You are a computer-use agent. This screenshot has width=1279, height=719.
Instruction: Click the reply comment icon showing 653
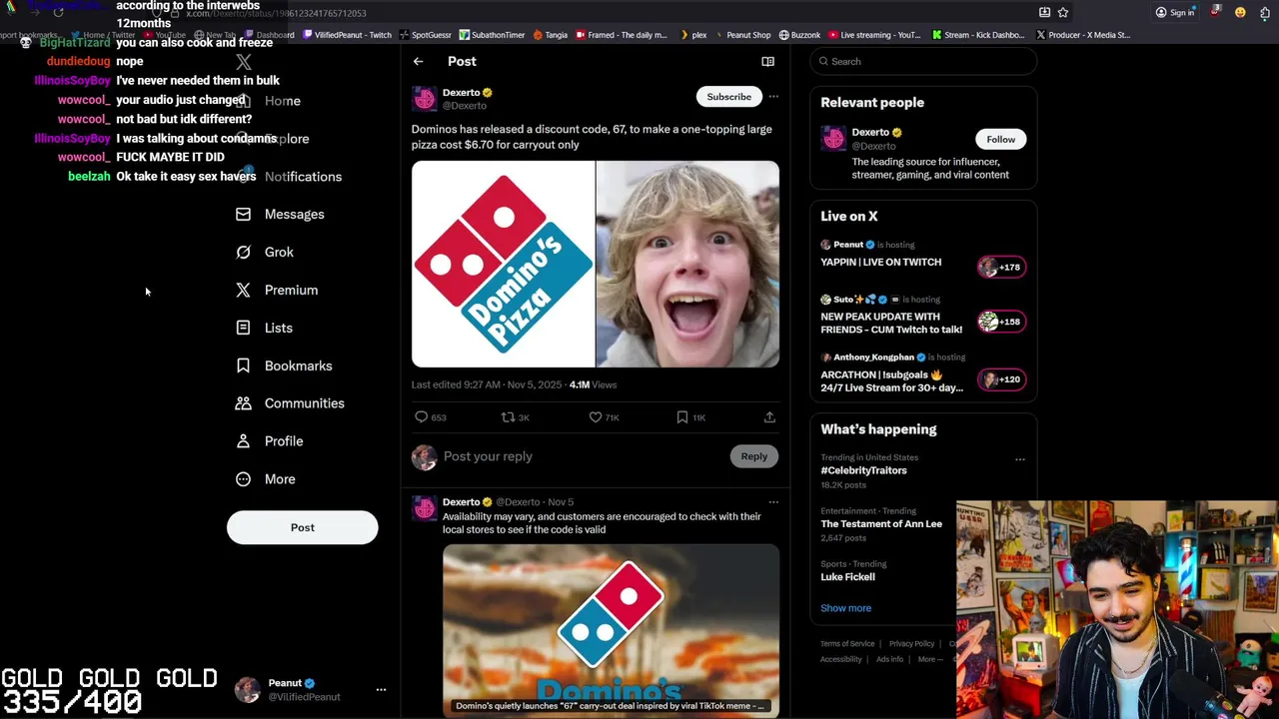421,417
